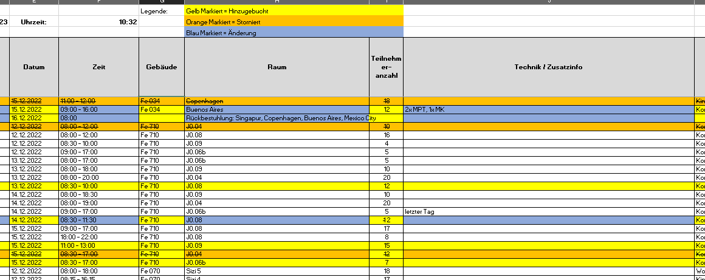Click the "16.12.2022" date cell

(x=33, y=118)
